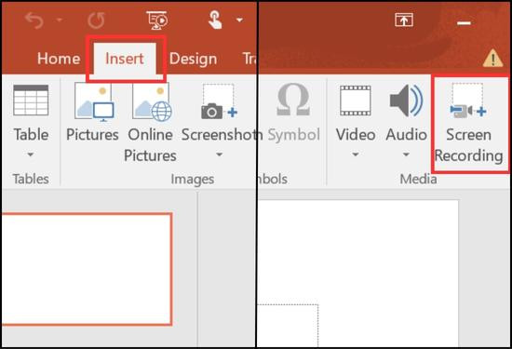The image size is (512, 349).
Task: Click the Undo arrow icon
Action: 34,20
